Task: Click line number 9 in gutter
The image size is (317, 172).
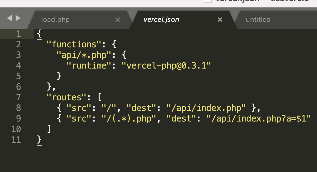Action: 18,118
